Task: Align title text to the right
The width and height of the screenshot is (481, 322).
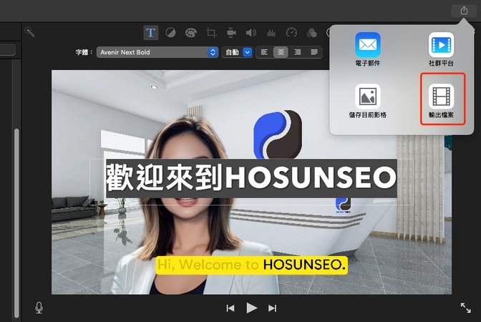Action: pos(296,52)
